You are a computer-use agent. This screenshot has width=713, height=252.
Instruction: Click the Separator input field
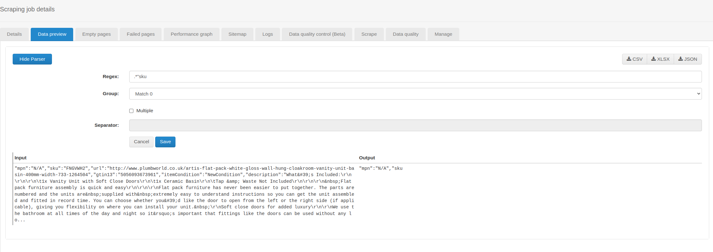[x=415, y=126]
